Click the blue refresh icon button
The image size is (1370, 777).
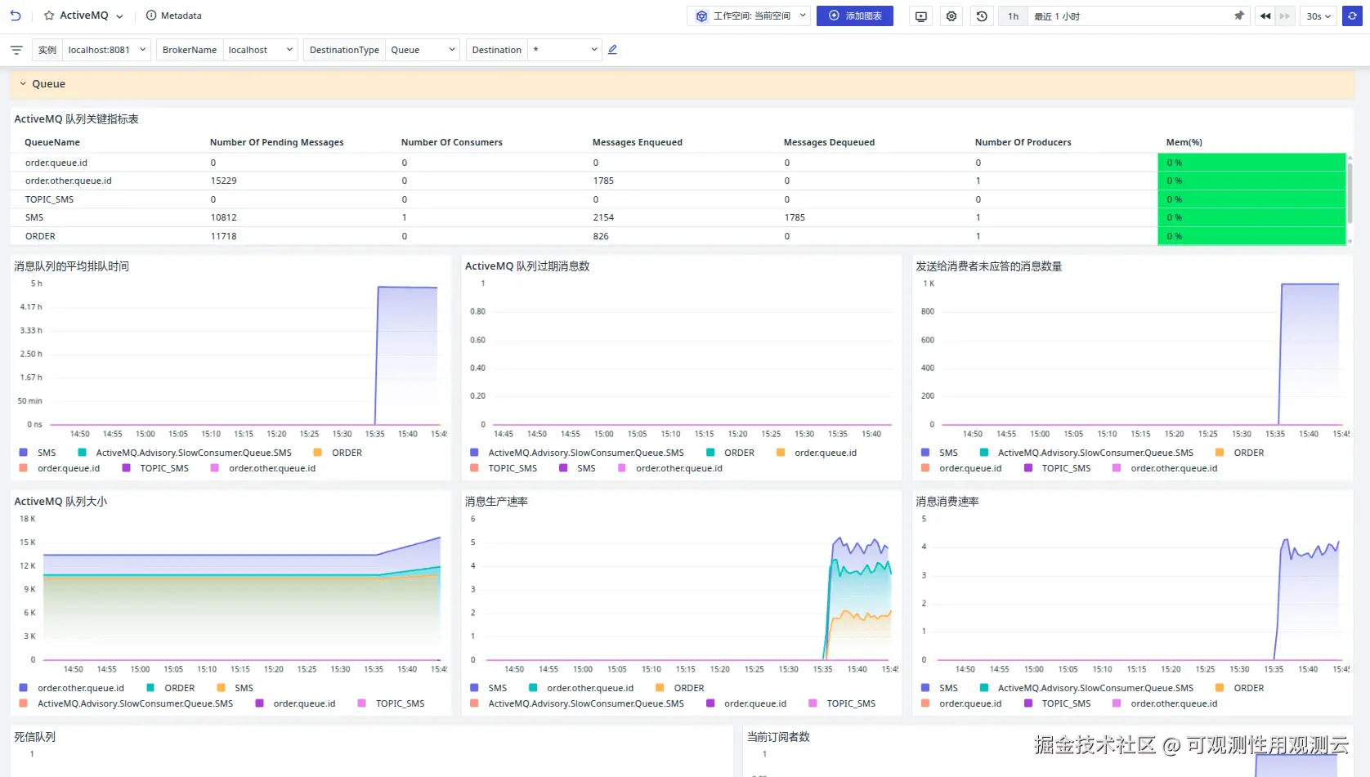[1353, 16]
